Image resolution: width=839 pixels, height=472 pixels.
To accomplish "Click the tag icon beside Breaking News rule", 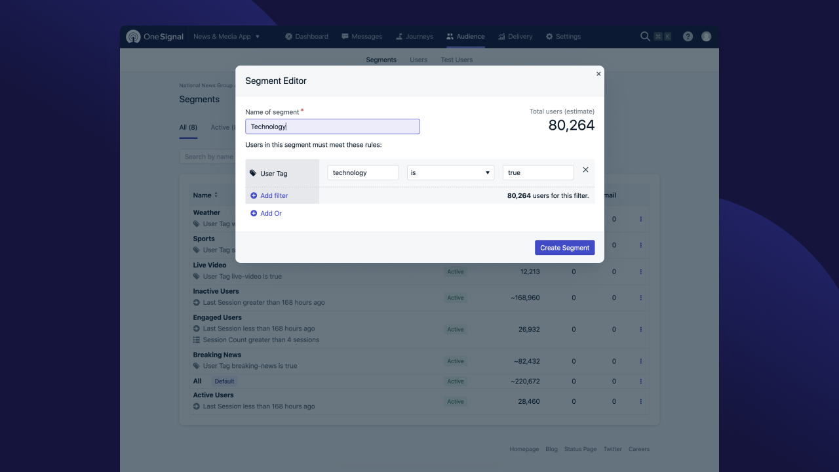I will click(197, 366).
